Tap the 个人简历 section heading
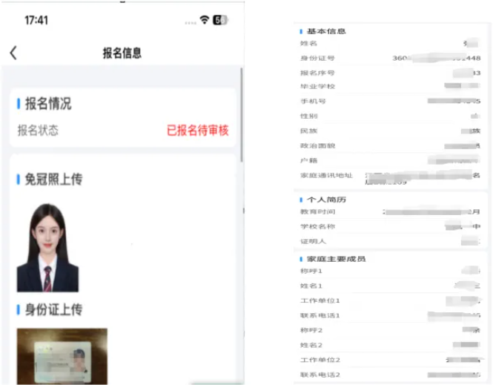Image resolution: width=493 pixels, height=385 pixels. tap(326, 200)
